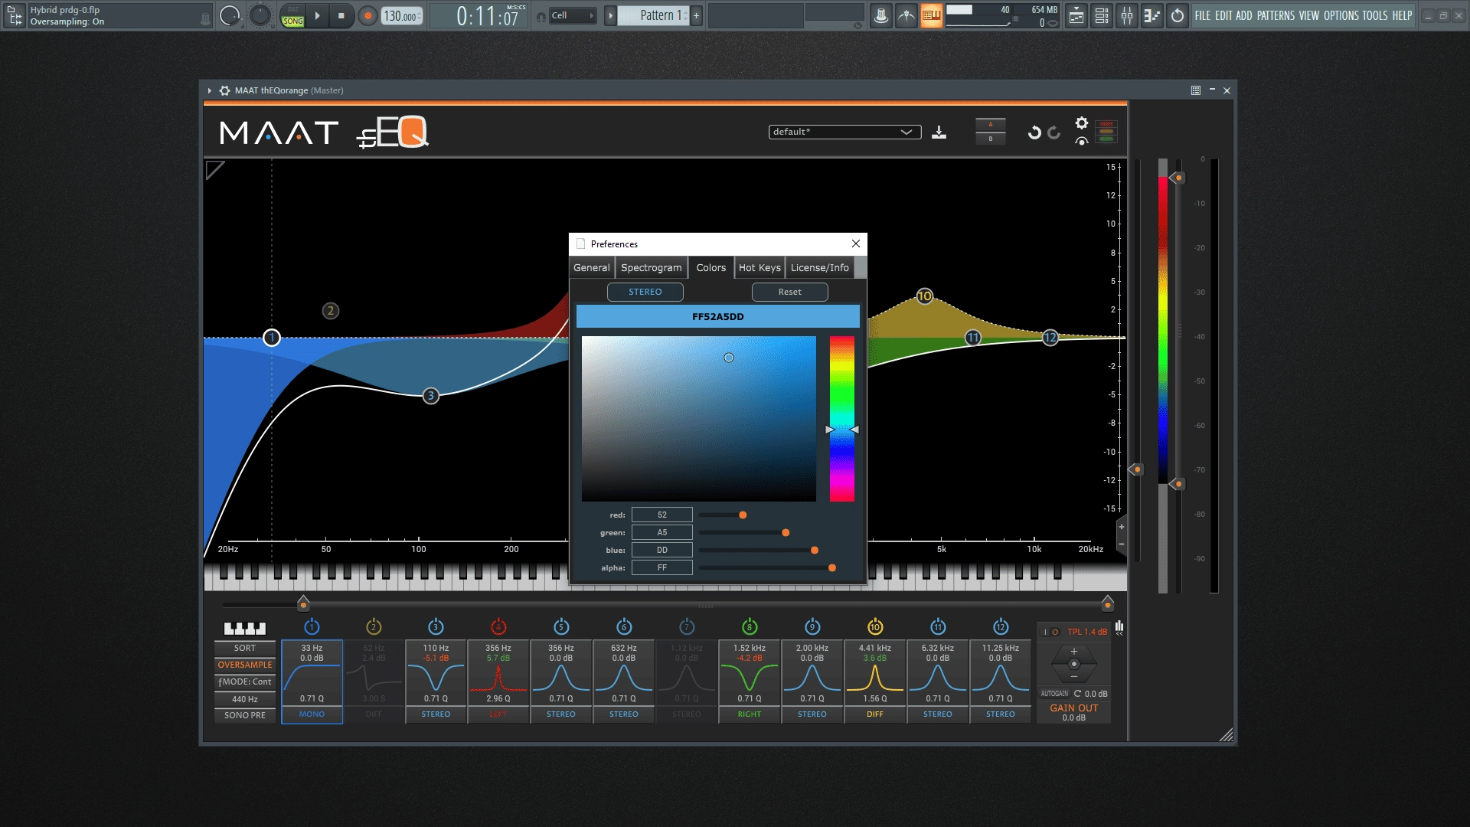The image size is (1470, 827).
Task: Click the SORT button
Action: 245,648
